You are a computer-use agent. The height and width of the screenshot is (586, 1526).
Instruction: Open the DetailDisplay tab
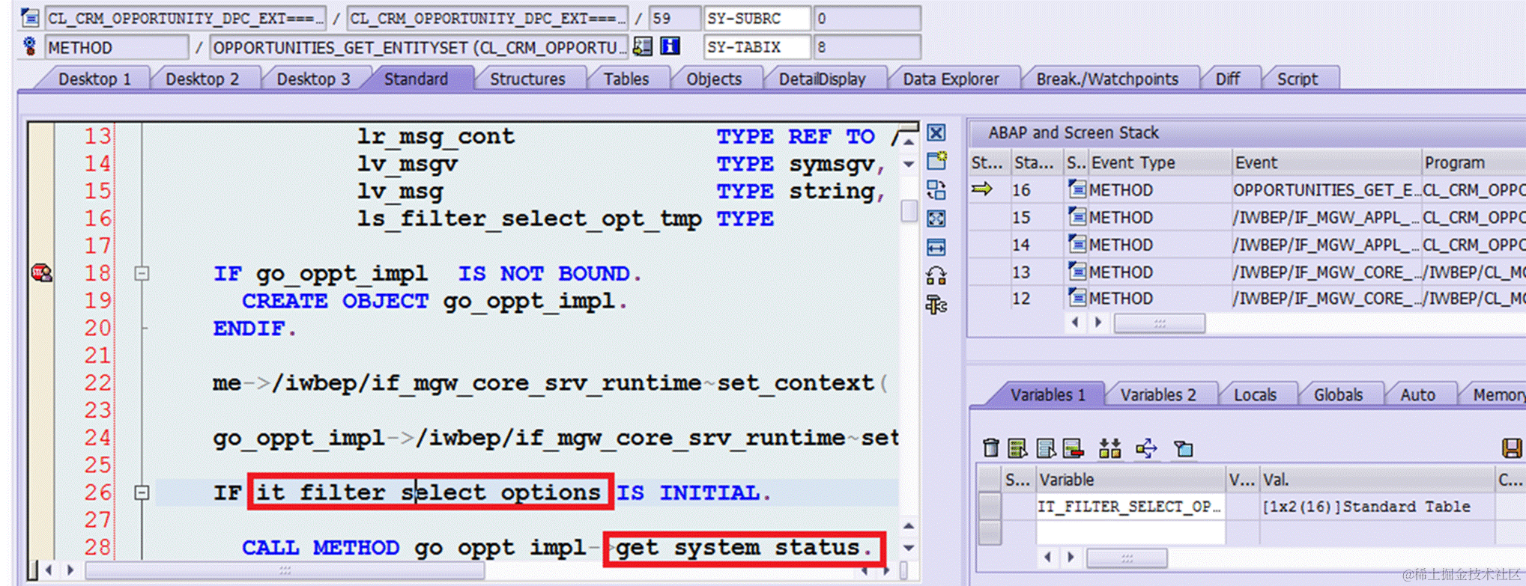point(822,79)
